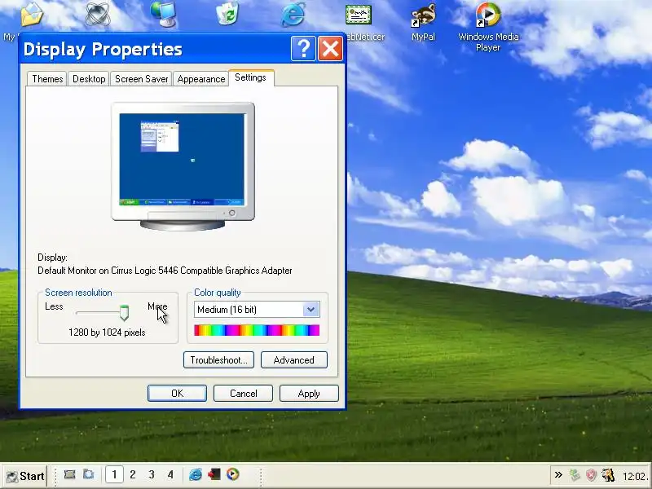This screenshot has width=652, height=489.
Task: Click the monitor preview image
Action: [183, 166]
